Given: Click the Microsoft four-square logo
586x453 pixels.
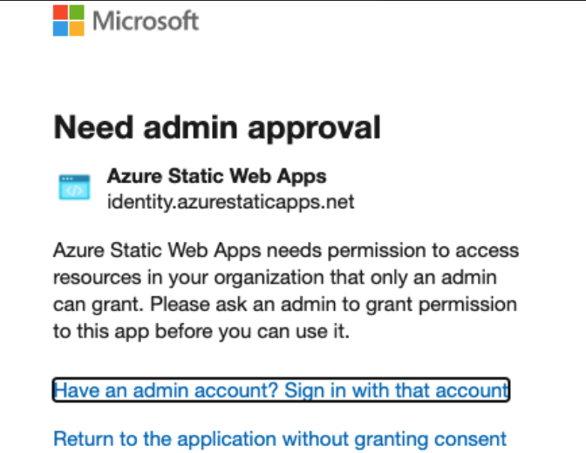Looking at the screenshot, I should pos(68,21).
